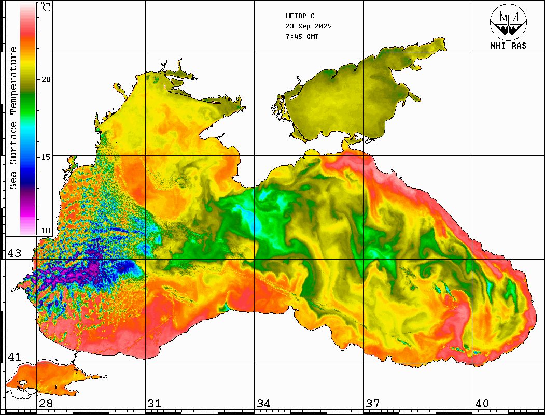Click the vertical Sea Surface Temperature title

pos(13,118)
